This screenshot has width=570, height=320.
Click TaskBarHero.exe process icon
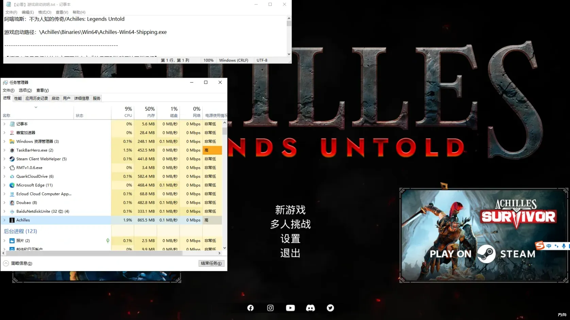[x=12, y=150]
